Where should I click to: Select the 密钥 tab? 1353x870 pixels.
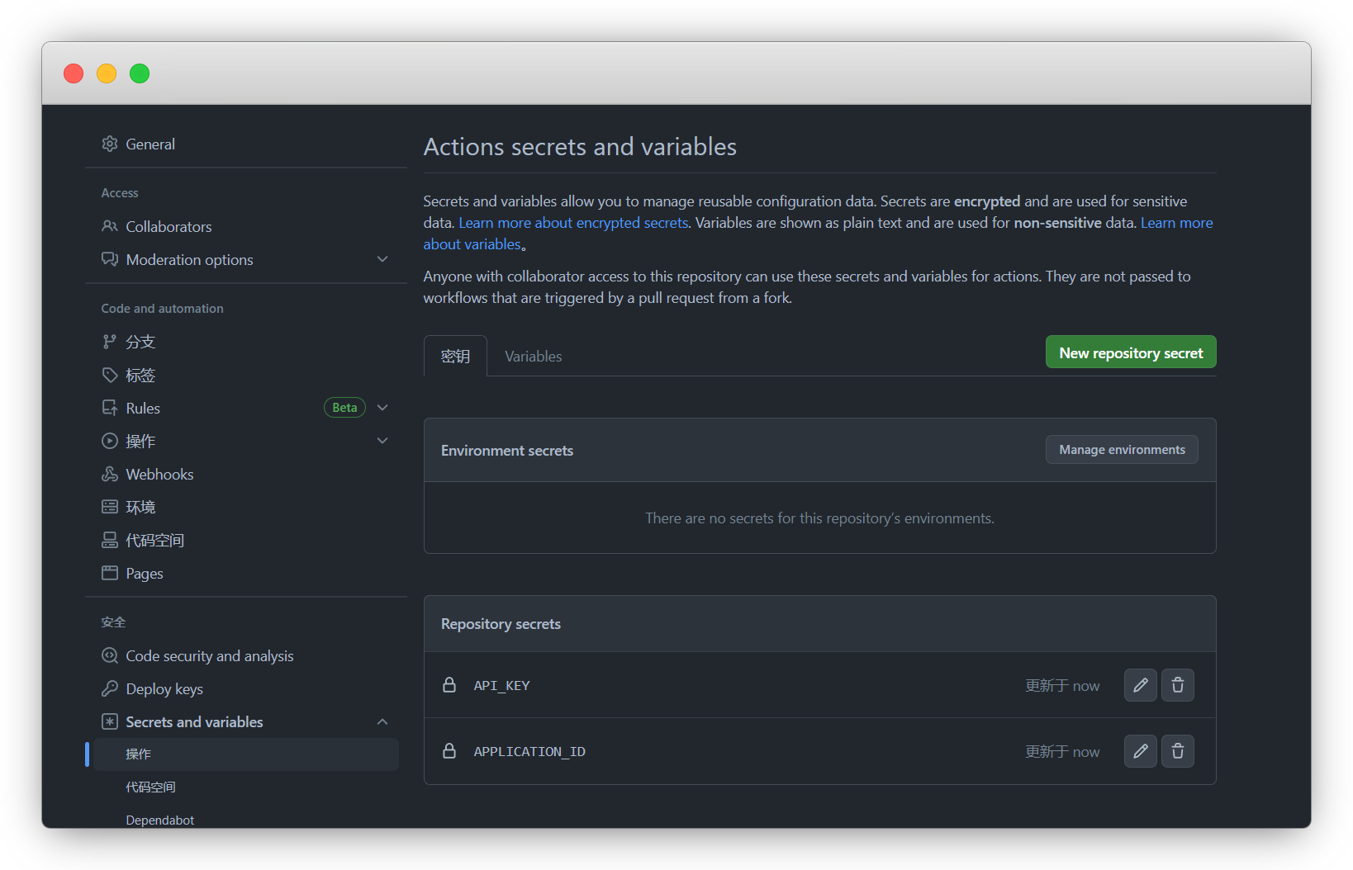click(x=455, y=356)
